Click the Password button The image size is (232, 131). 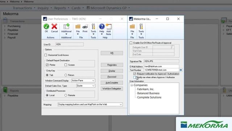[112, 77]
